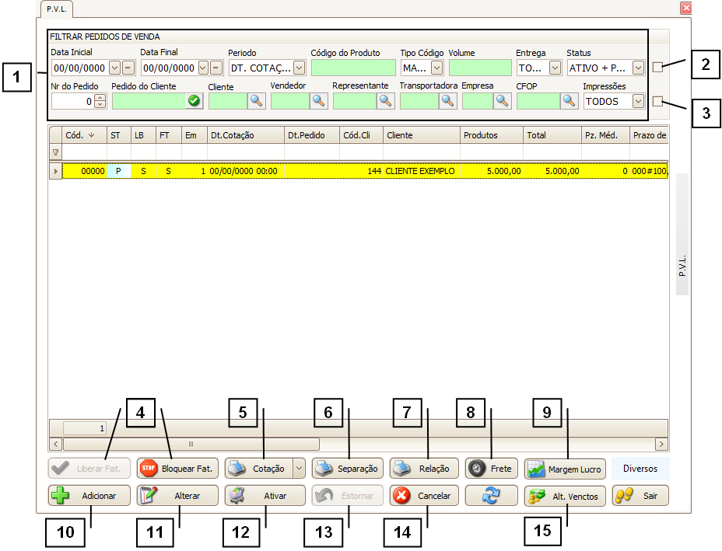The image size is (722, 551).
Task: Click the green check in Pedido do Cliente
Action: pyautogui.click(x=194, y=100)
